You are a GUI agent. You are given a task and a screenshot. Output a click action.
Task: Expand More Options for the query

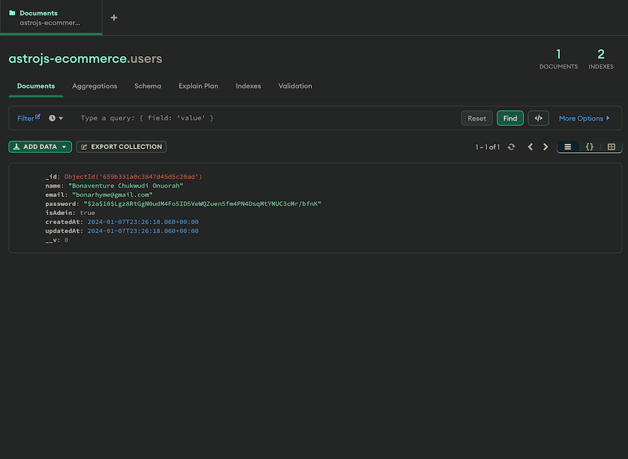click(584, 118)
